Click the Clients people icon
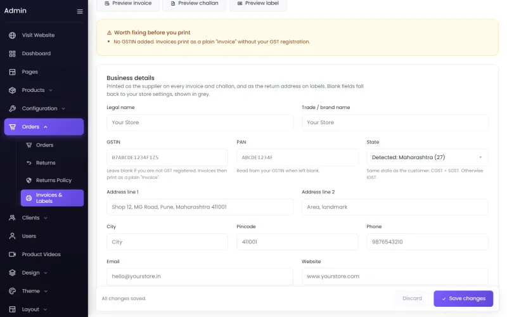 [x=12, y=217]
